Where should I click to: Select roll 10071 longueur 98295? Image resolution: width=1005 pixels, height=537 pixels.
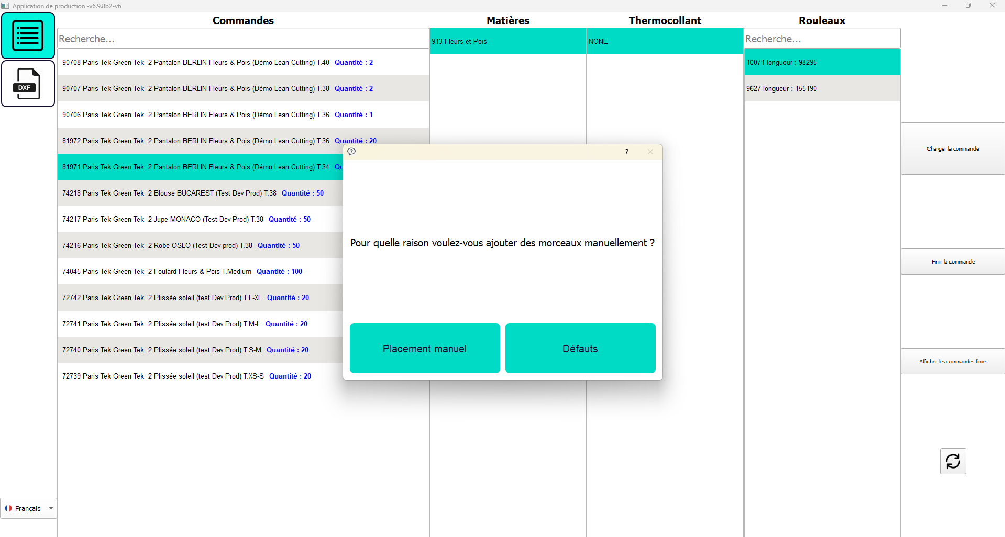[x=821, y=62]
